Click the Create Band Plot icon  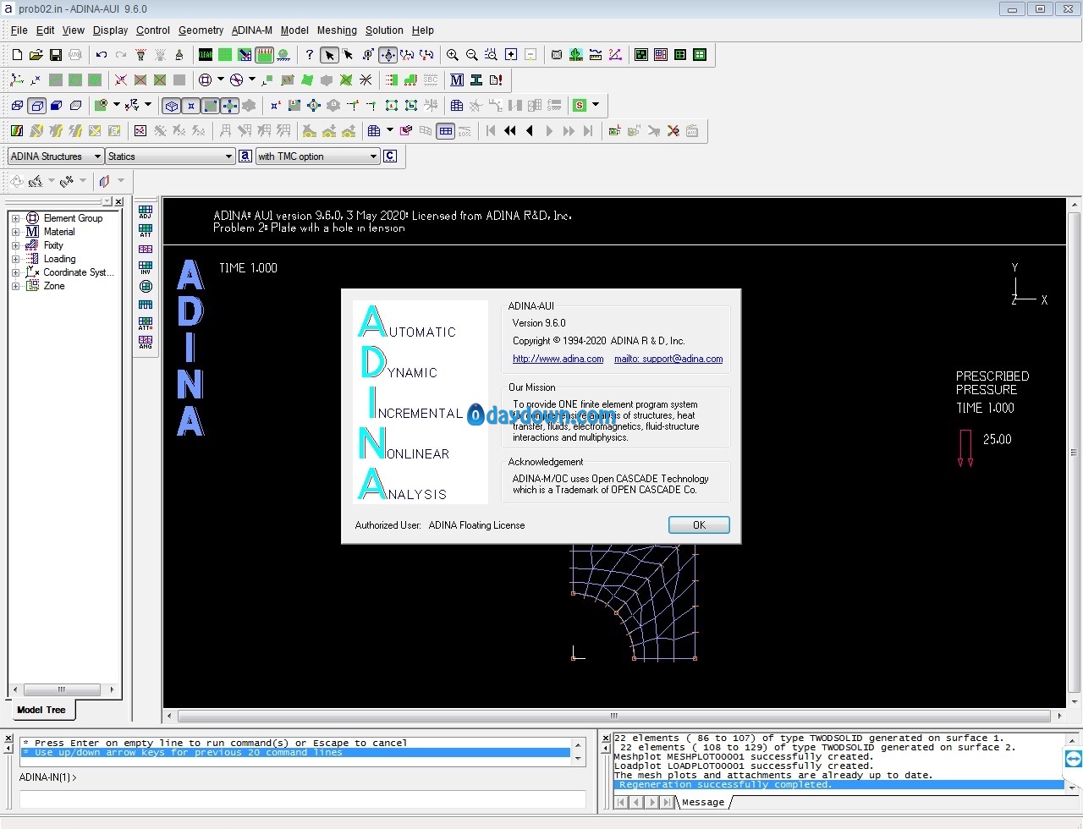click(16, 131)
